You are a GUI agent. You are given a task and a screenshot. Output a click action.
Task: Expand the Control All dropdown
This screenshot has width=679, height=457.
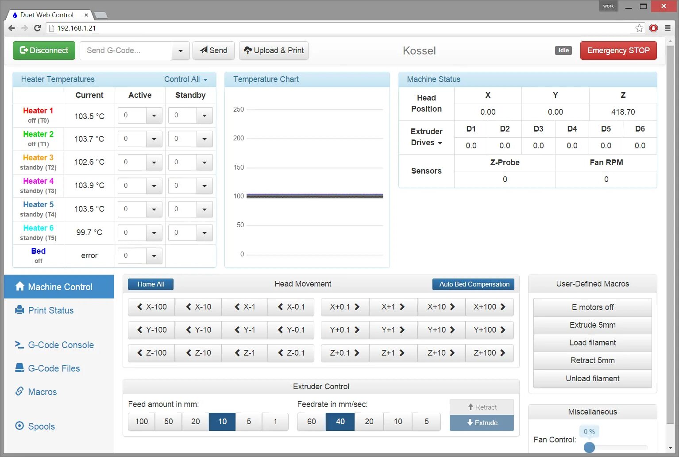point(186,79)
